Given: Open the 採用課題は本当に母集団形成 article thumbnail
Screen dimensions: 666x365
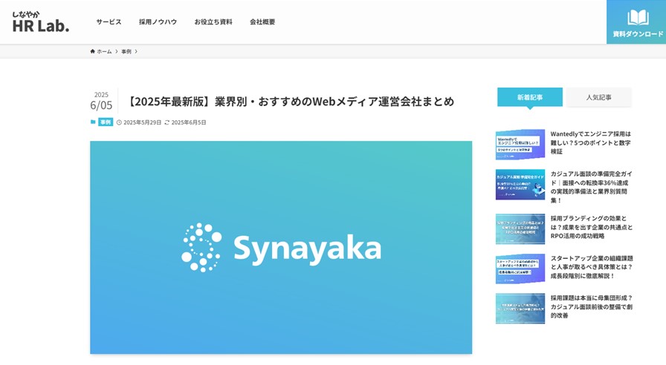Looking at the screenshot, I should click(x=520, y=309).
